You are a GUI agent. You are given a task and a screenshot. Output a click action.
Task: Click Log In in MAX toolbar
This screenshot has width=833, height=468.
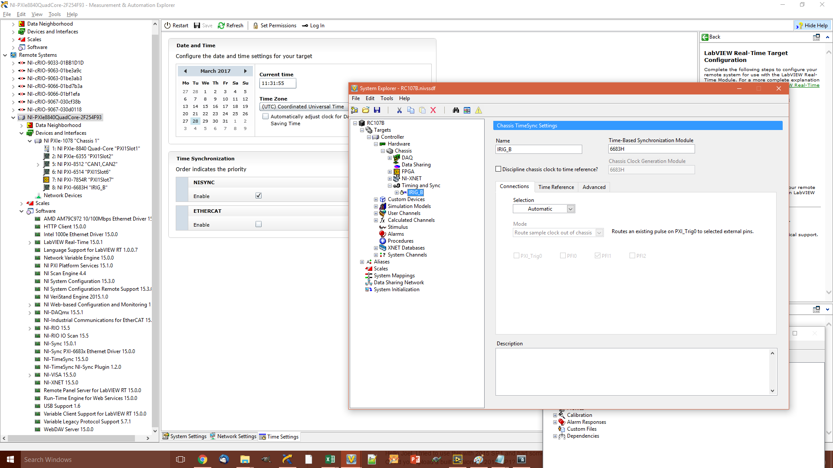(313, 26)
